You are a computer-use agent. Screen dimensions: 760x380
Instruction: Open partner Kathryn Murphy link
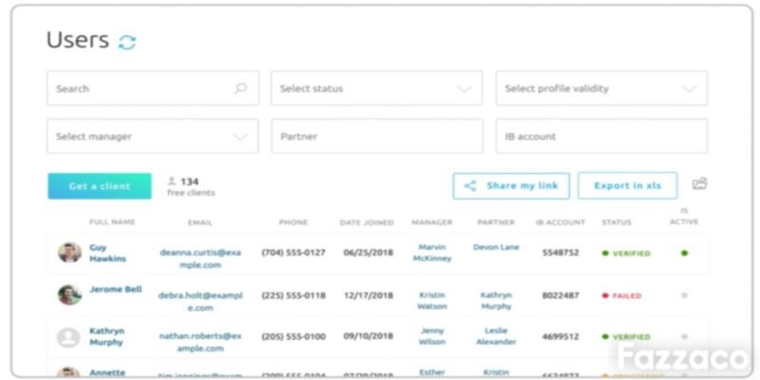(x=496, y=300)
